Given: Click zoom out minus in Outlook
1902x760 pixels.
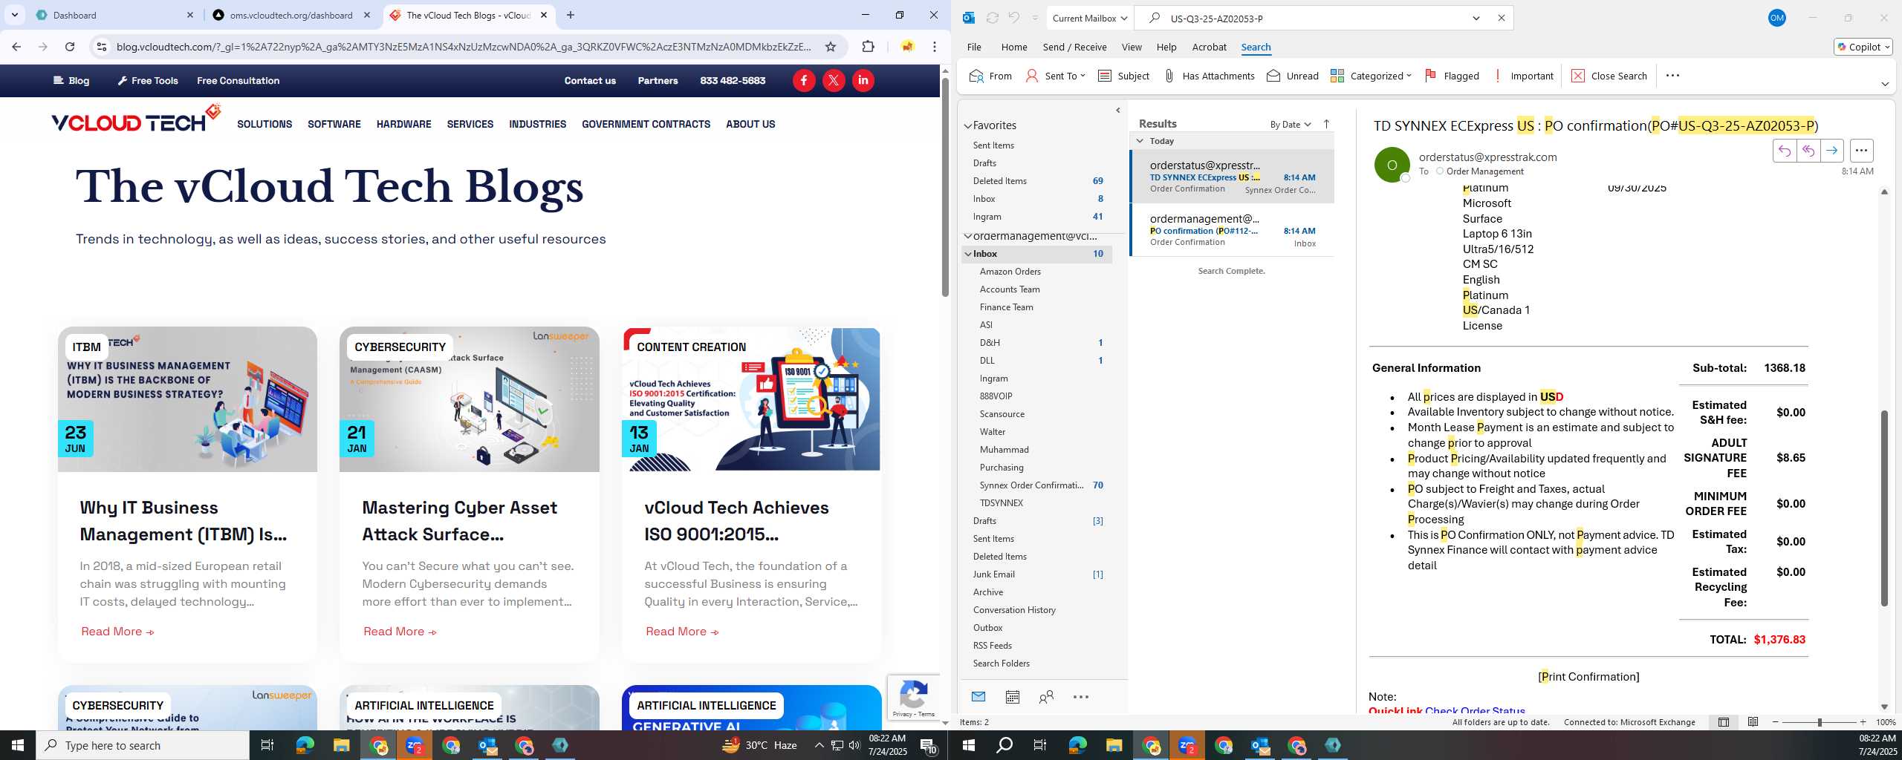Looking at the screenshot, I should click(x=1776, y=722).
